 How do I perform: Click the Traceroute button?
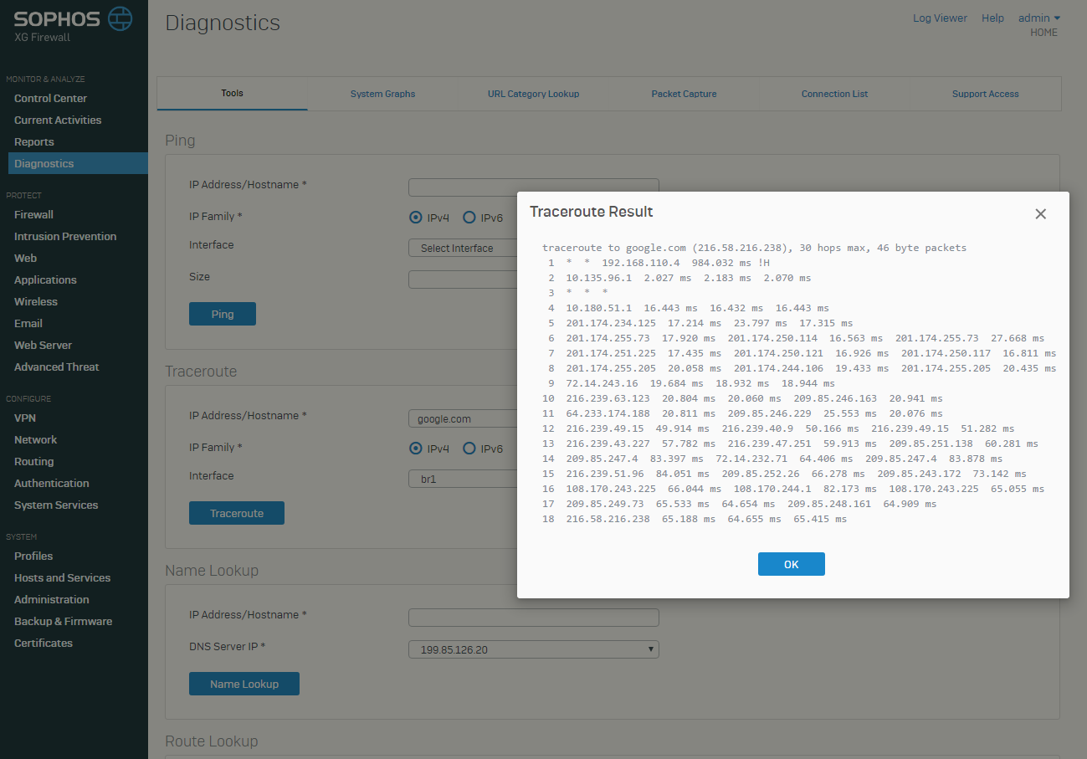point(237,513)
